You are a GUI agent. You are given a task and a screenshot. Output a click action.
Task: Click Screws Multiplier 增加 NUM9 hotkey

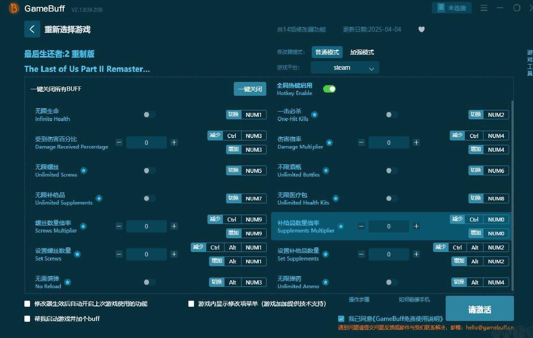(246, 233)
